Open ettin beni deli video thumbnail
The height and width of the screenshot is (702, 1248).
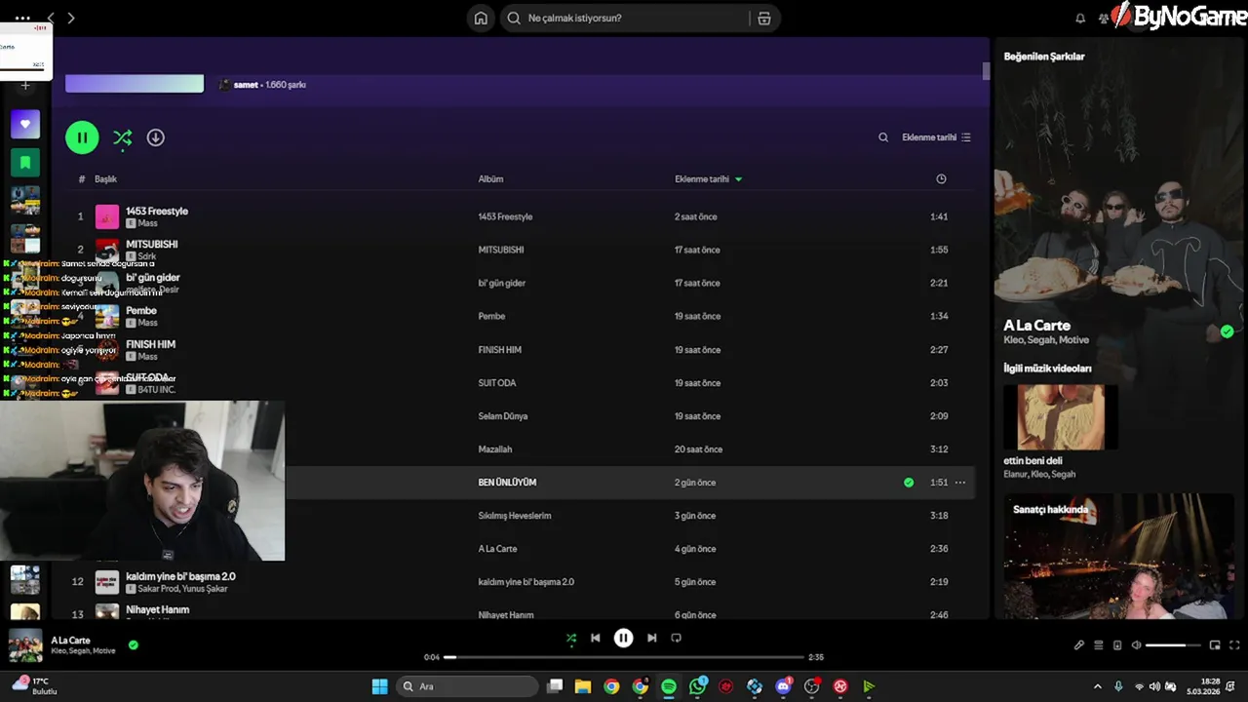pyautogui.click(x=1061, y=416)
